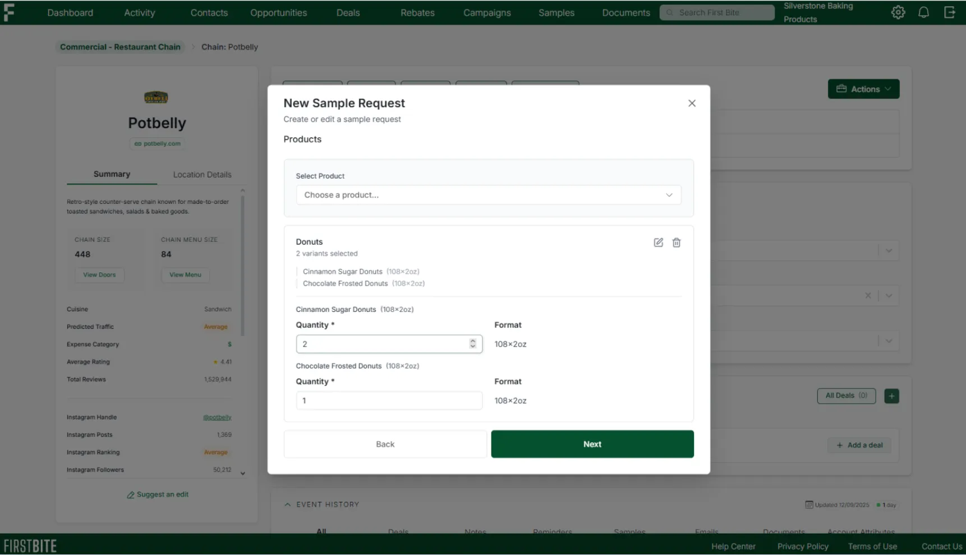Click the calendar icon beside Updated date

pos(809,505)
